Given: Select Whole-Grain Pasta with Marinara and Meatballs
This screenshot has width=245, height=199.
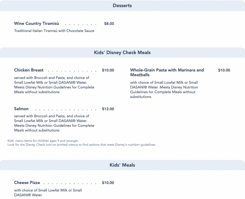Looking at the screenshot, I should [x=167, y=73].
